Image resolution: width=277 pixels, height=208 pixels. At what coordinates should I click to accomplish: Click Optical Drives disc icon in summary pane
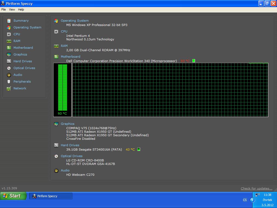56,156
